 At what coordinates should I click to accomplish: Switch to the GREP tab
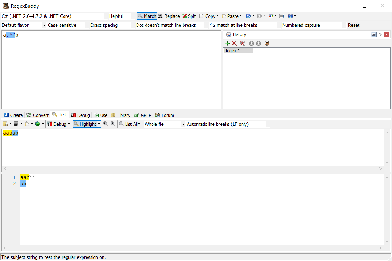[143, 115]
